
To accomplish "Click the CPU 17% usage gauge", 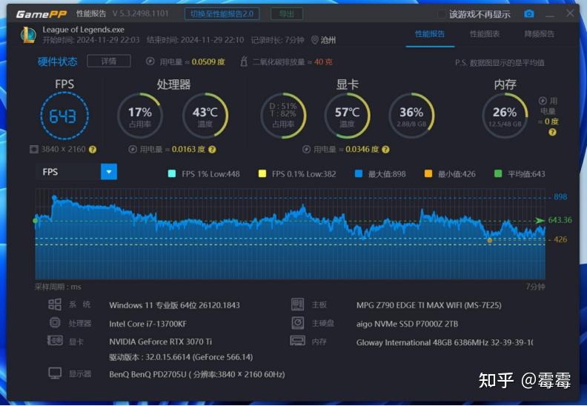I will coord(139,116).
